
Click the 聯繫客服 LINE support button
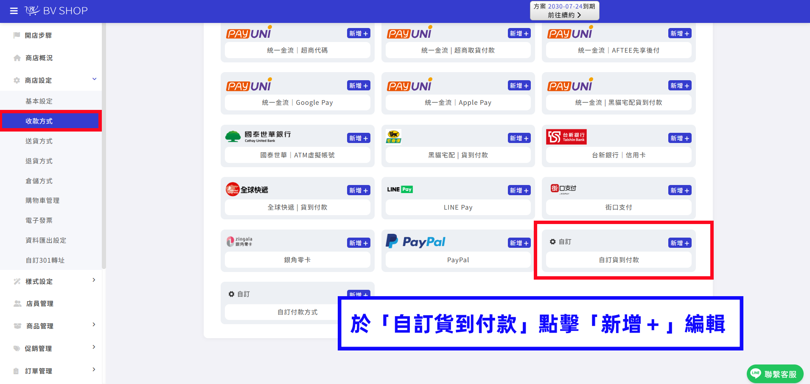coord(775,374)
